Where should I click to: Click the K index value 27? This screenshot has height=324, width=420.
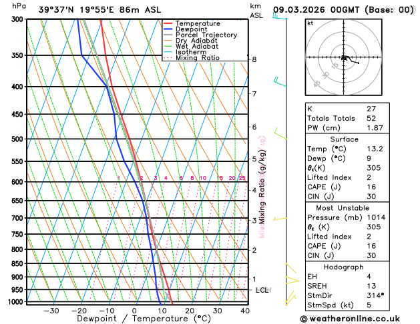(371, 109)
